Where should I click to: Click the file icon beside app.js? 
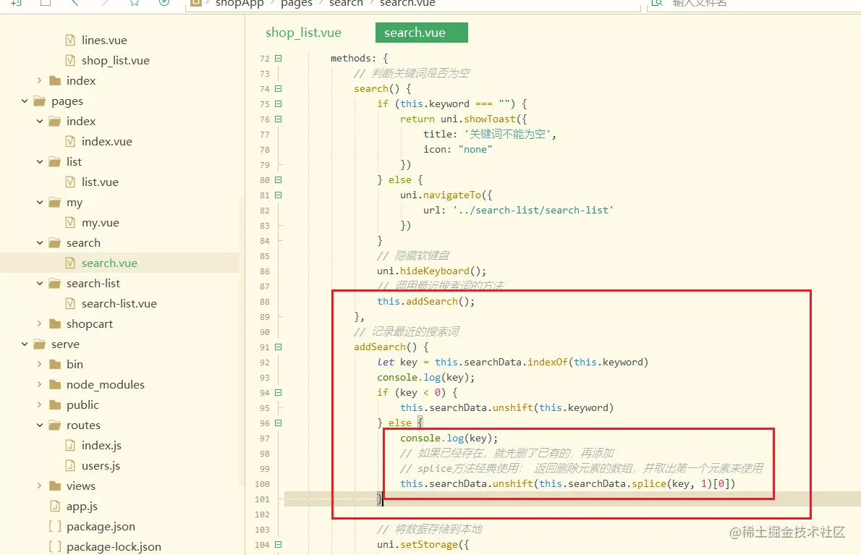[55, 506]
